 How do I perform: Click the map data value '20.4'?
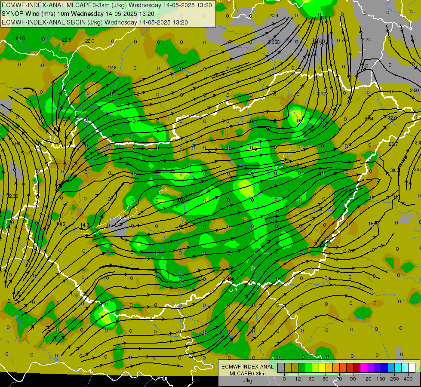click(273, 15)
